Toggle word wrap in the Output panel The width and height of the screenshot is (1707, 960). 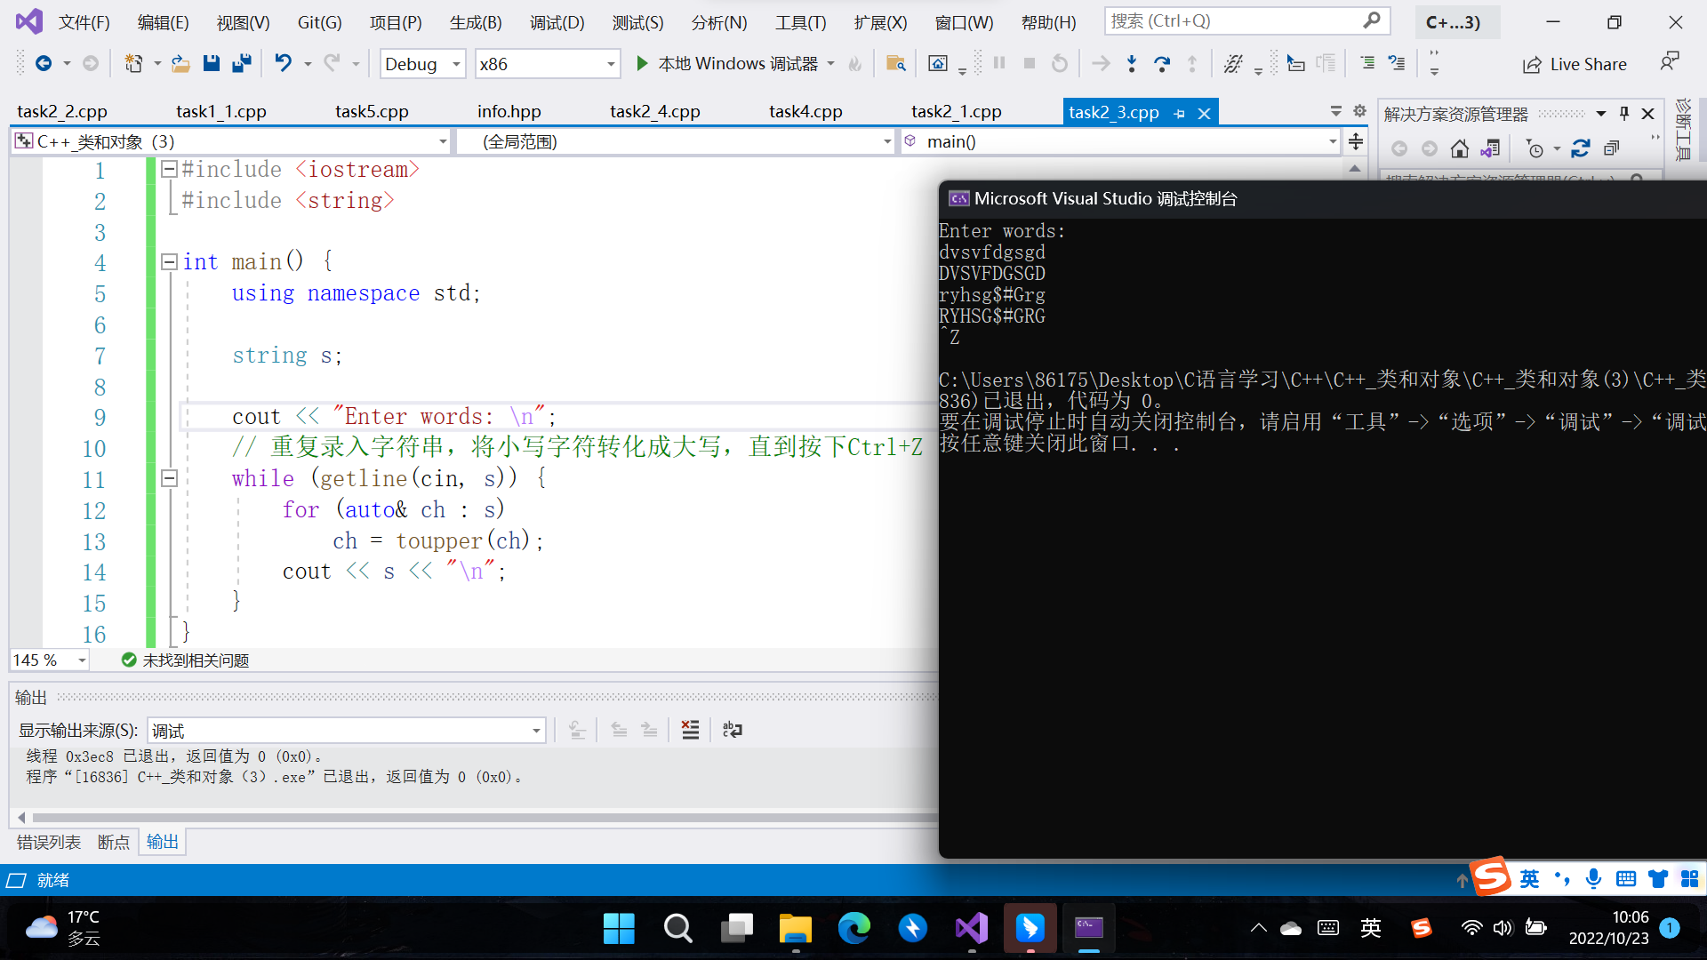(x=733, y=730)
